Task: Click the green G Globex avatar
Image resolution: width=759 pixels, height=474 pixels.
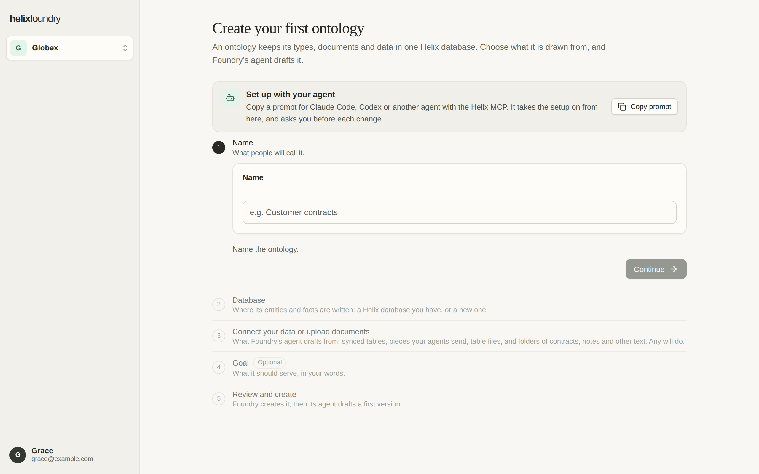Action: click(x=18, y=48)
